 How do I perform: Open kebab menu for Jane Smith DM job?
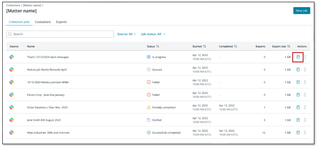click(305, 120)
